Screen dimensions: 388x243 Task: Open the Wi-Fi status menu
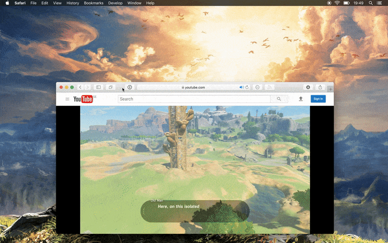tap(337, 3)
